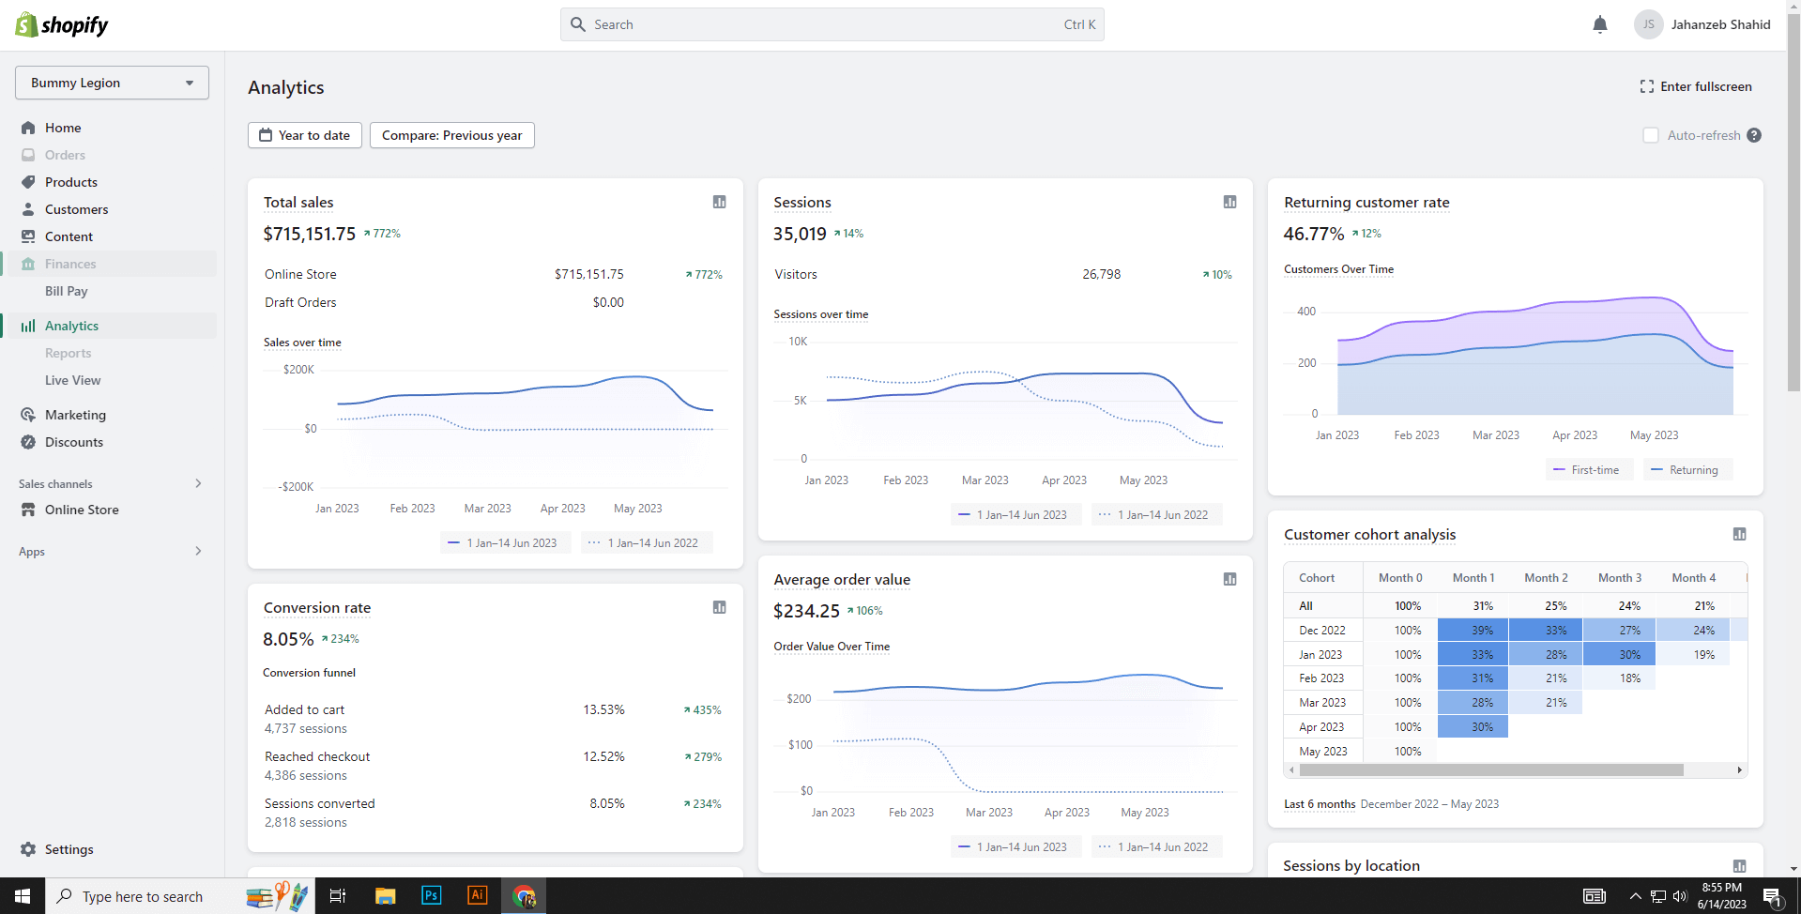Toggle the First-time legend series
Viewport: 1801px width, 914px height.
pyautogui.click(x=1589, y=470)
